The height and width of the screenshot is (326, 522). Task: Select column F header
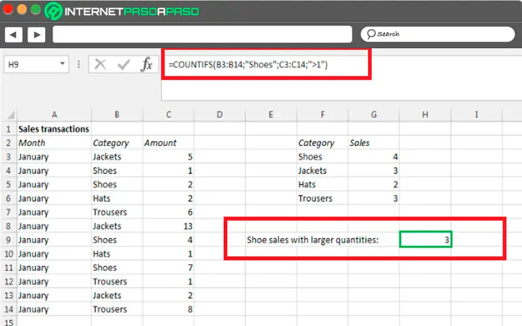click(x=322, y=115)
